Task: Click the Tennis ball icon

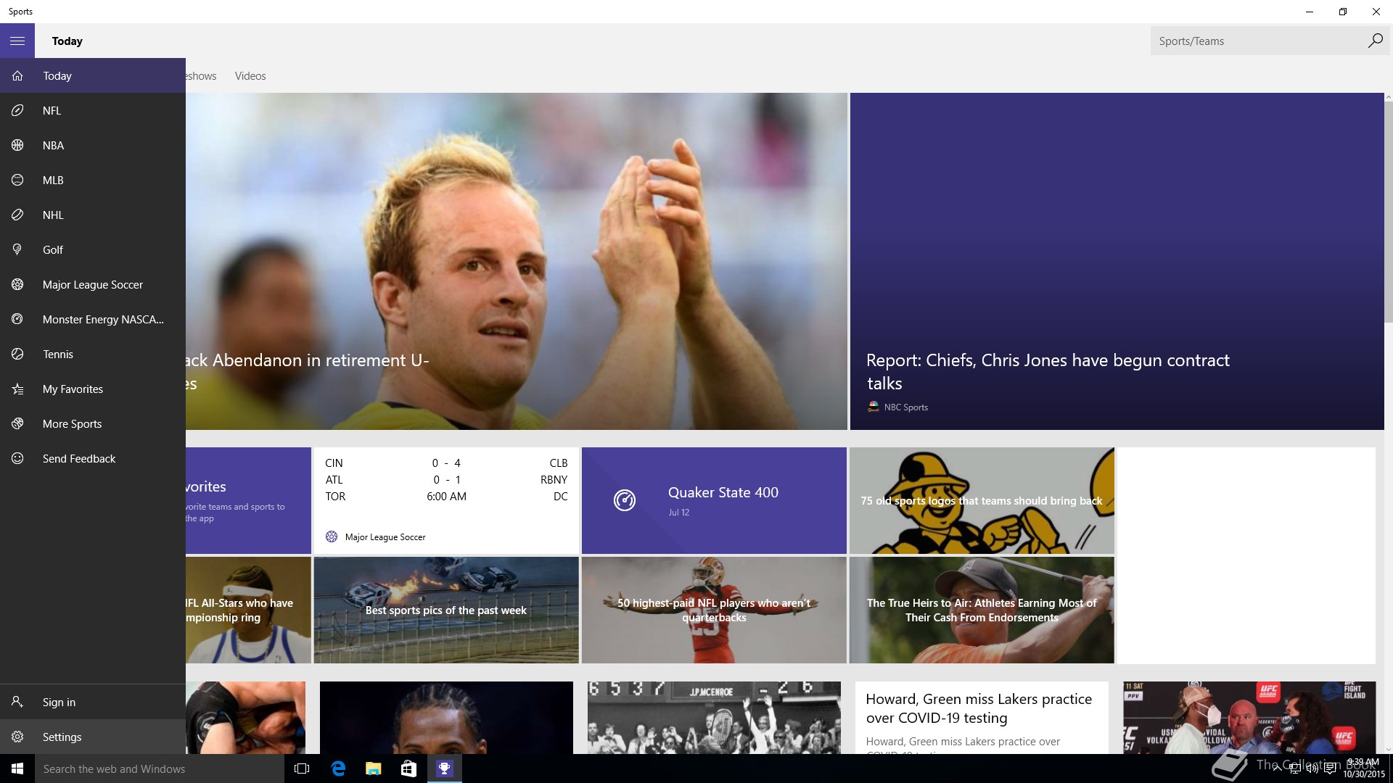Action: tap(17, 354)
